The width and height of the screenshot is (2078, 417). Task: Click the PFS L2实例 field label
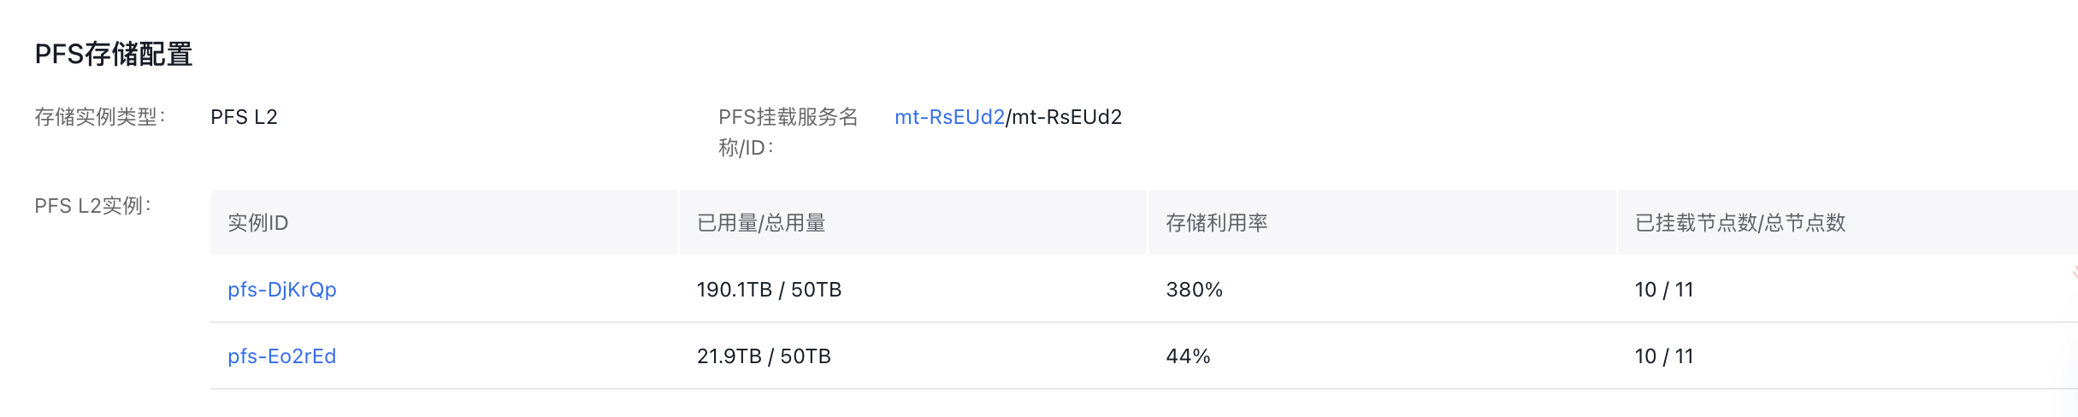coord(93,206)
